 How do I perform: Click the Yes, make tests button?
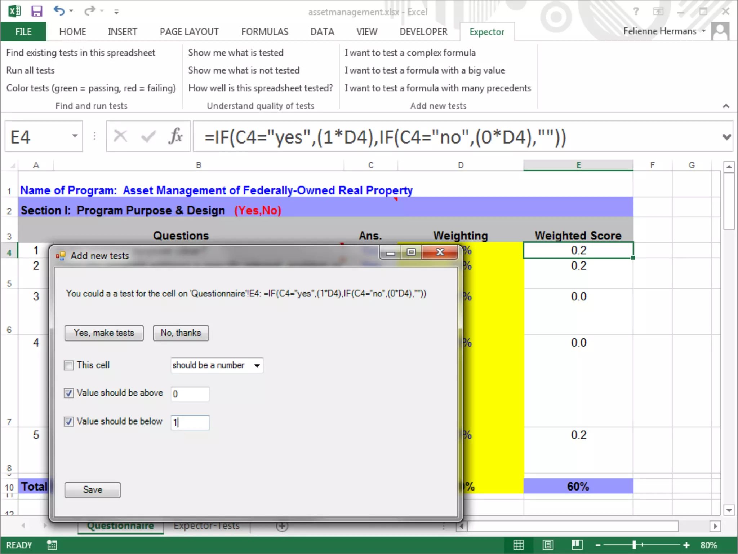point(104,333)
